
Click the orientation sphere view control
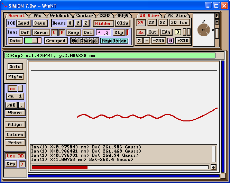[x=204, y=30]
